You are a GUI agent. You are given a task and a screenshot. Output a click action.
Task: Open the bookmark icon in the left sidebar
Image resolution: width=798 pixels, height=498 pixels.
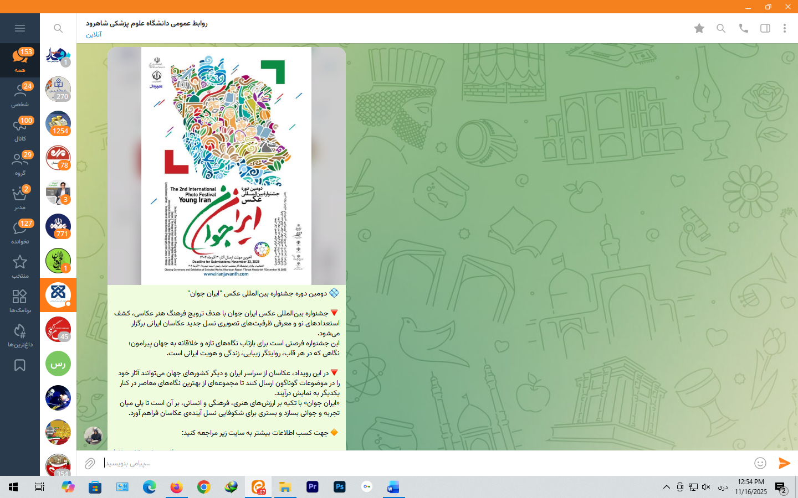20,365
